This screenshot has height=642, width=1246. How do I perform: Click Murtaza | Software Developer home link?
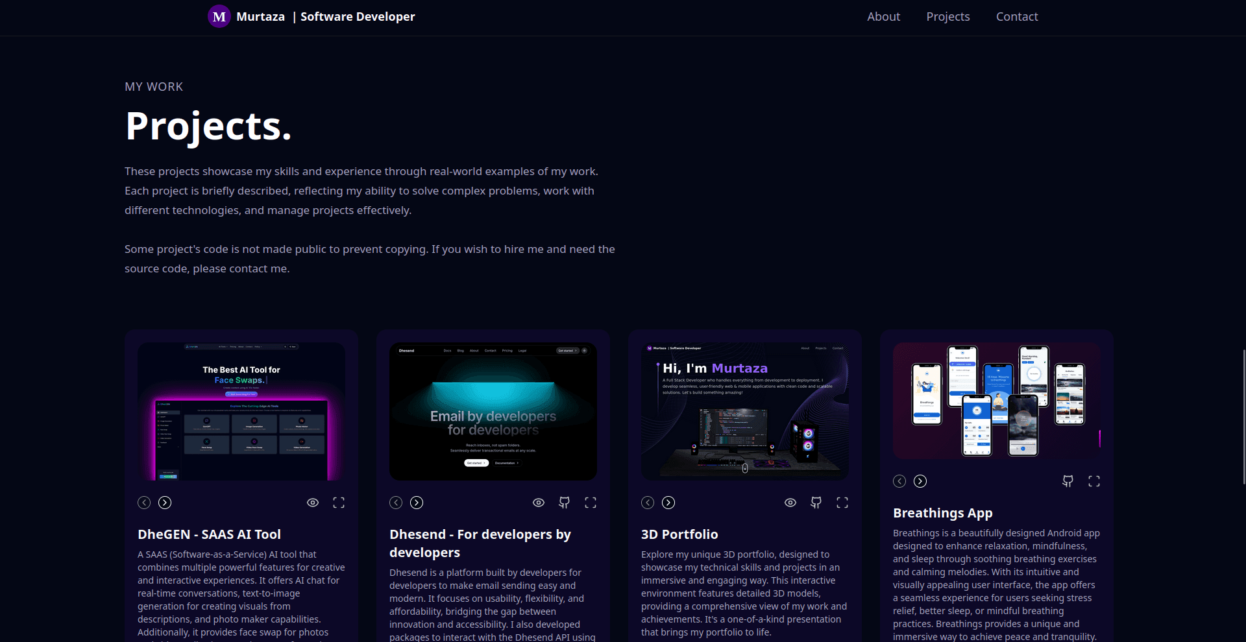point(325,17)
